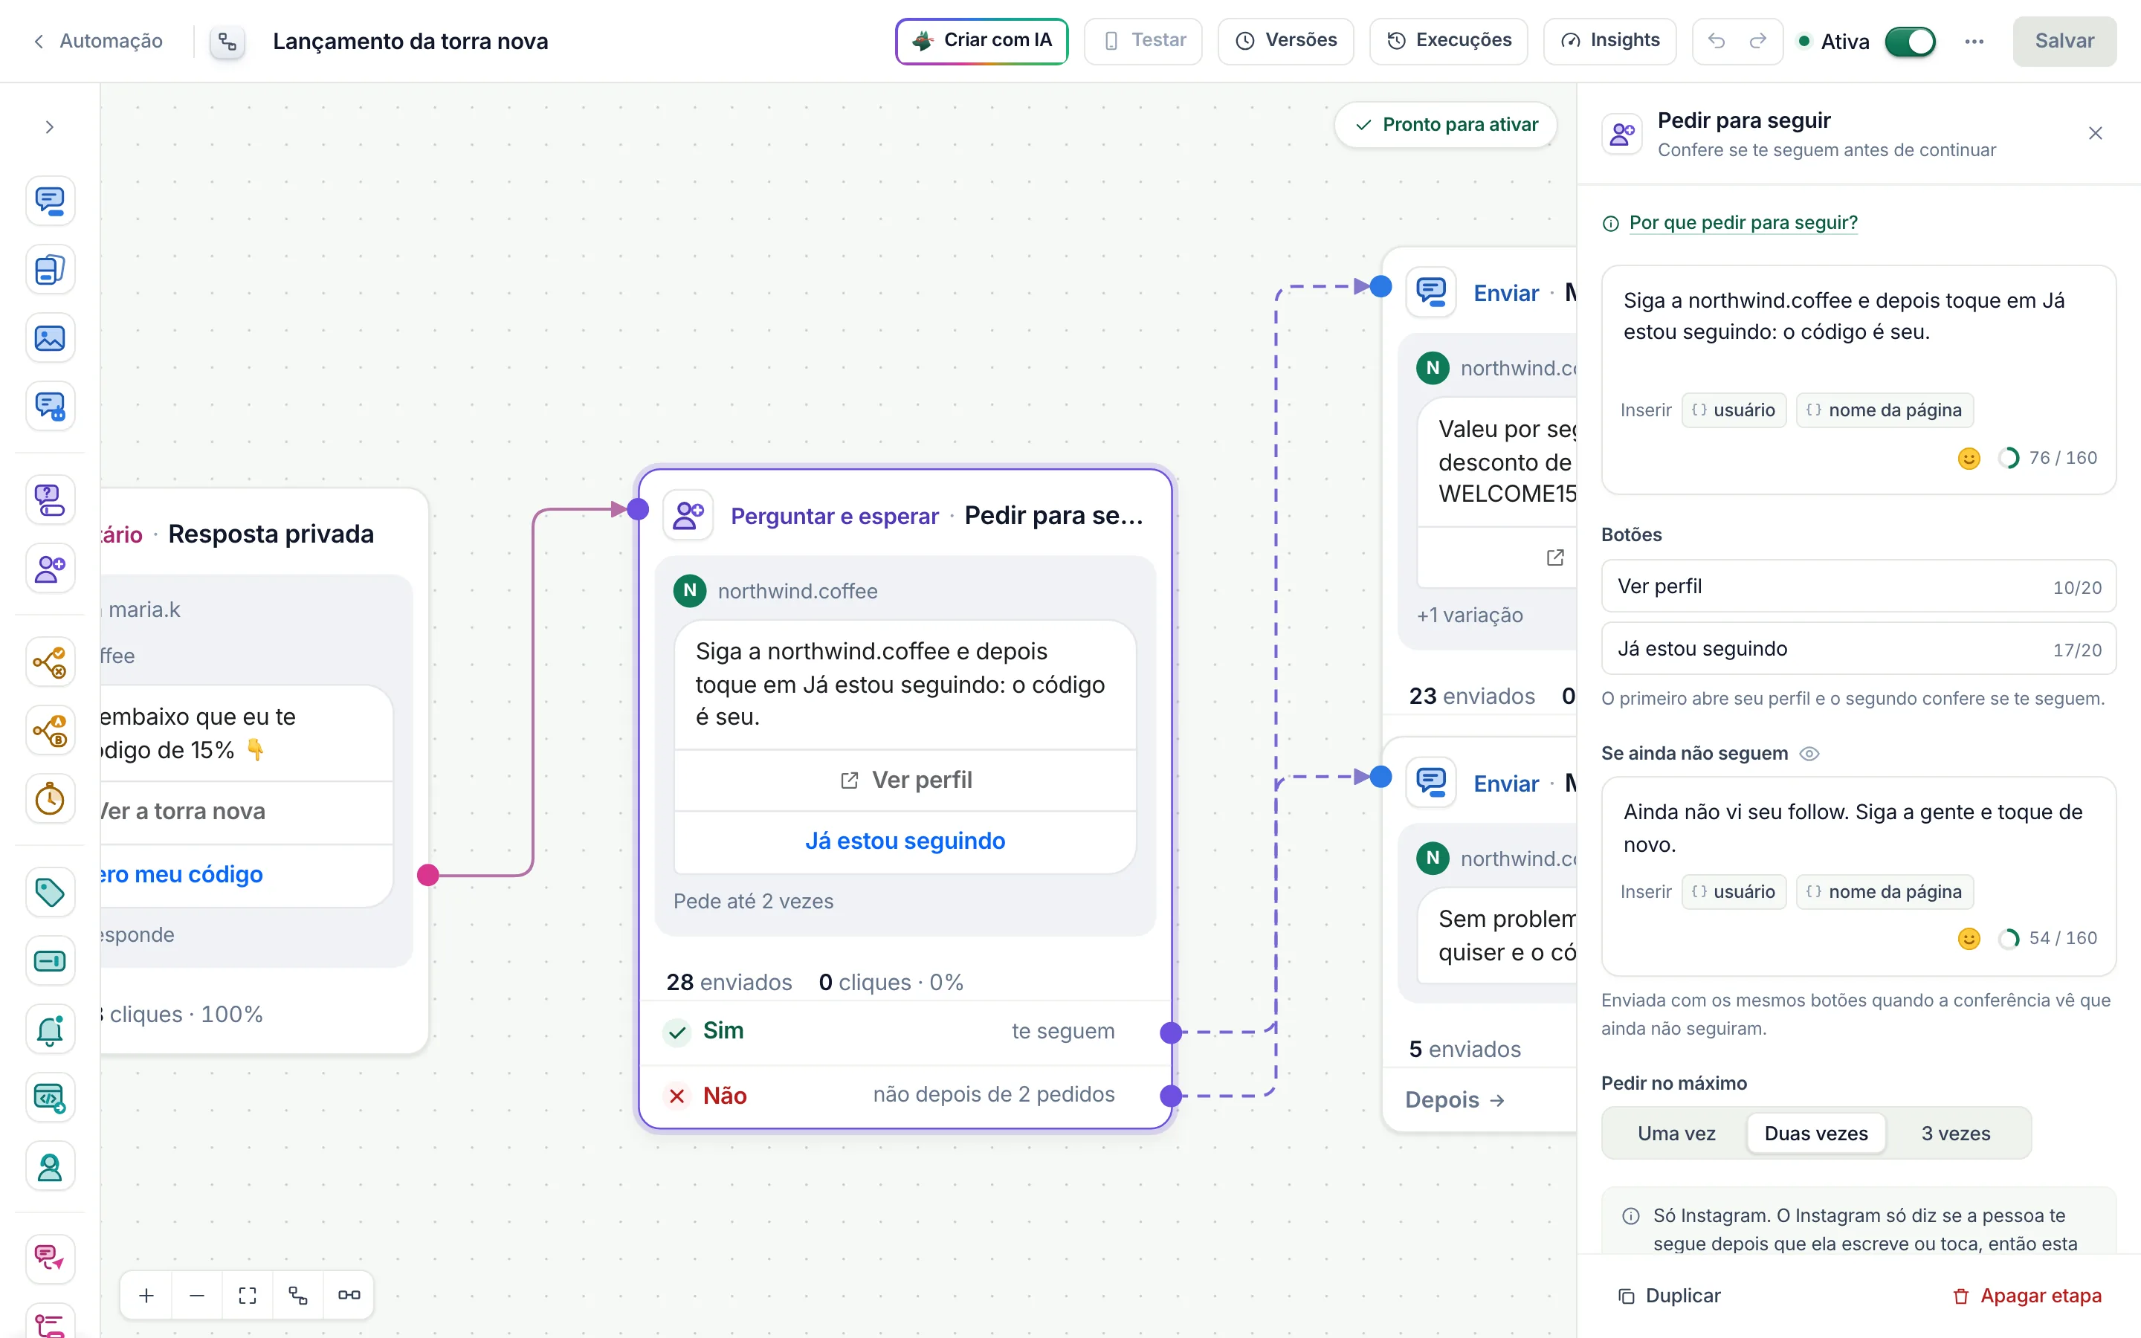Click the 'Pronto para ativar' status pill
This screenshot has width=2141, height=1338.
coord(1447,125)
